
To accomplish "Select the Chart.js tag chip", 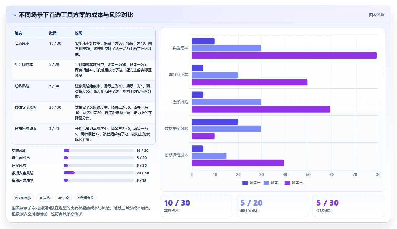I will coord(23,198).
